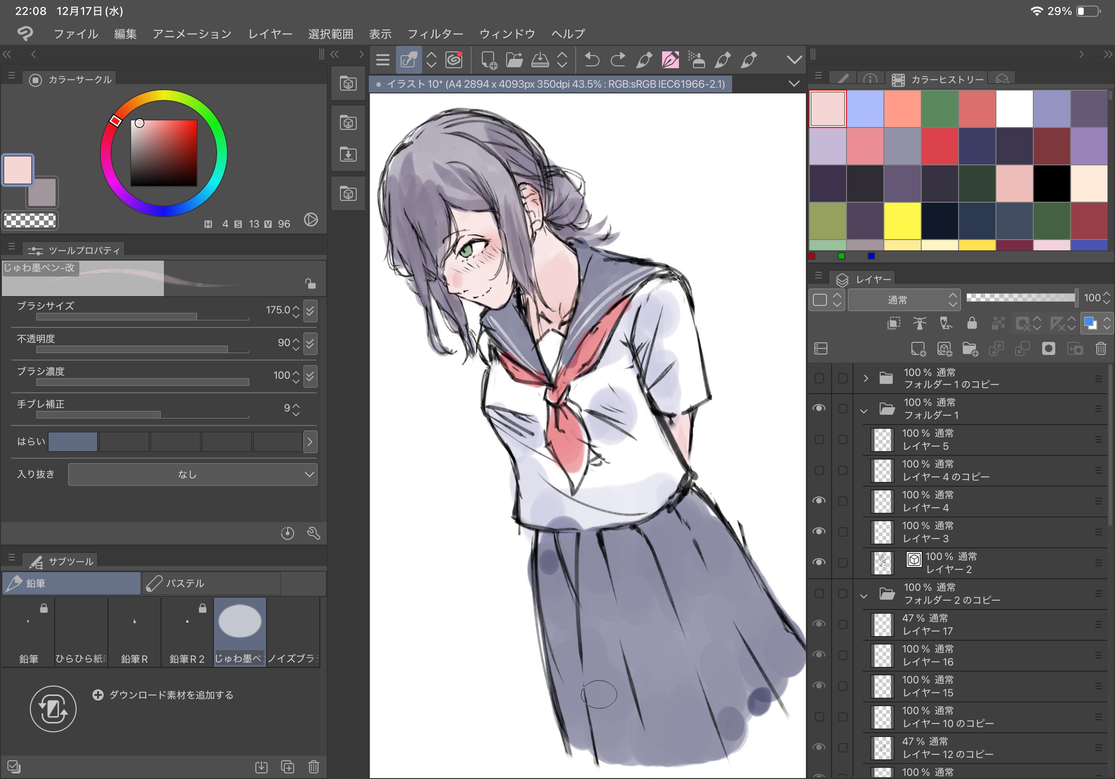Hide layer レイヤー 3 with eye icon
This screenshot has height=779, width=1115.
(x=819, y=531)
